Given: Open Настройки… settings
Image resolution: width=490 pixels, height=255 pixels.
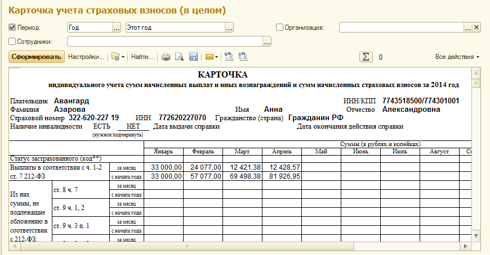Looking at the screenshot, I should tap(86, 57).
